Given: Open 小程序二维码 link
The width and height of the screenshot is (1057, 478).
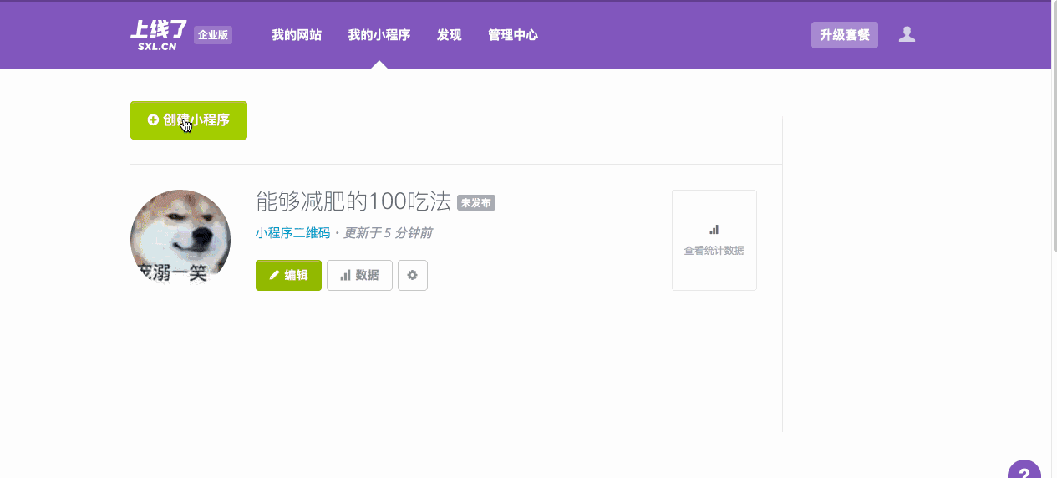Looking at the screenshot, I should point(293,233).
